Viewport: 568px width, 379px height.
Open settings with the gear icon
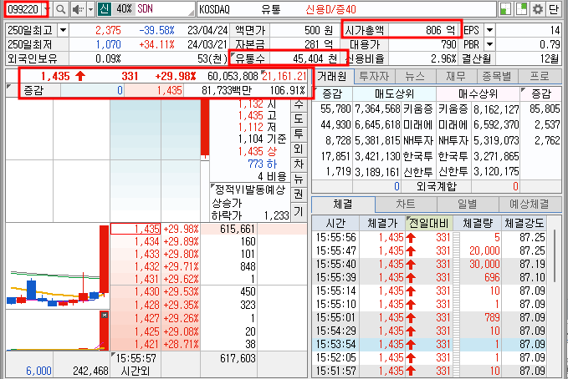pos(538,9)
